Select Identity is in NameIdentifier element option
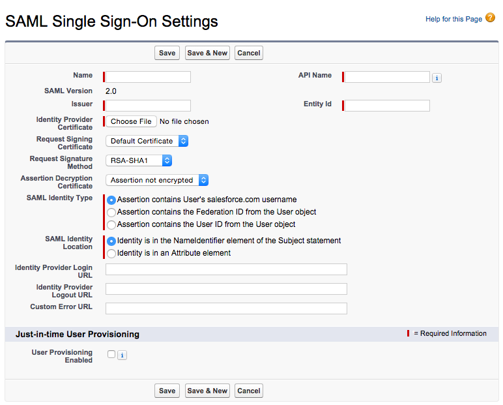The image size is (503, 405). pyautogui.click(x=111, y=241)
